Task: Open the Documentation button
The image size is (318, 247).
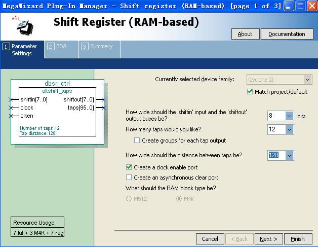Action: coord(287,34)
